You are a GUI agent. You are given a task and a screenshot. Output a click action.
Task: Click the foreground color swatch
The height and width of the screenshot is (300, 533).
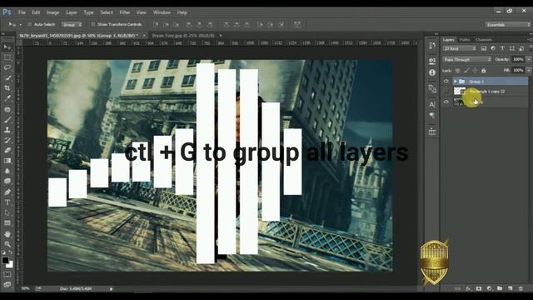point(6,260)
